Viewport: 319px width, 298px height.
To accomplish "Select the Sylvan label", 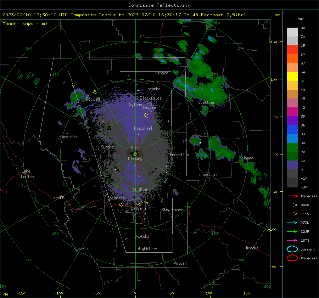I will [x=135, y=105].
